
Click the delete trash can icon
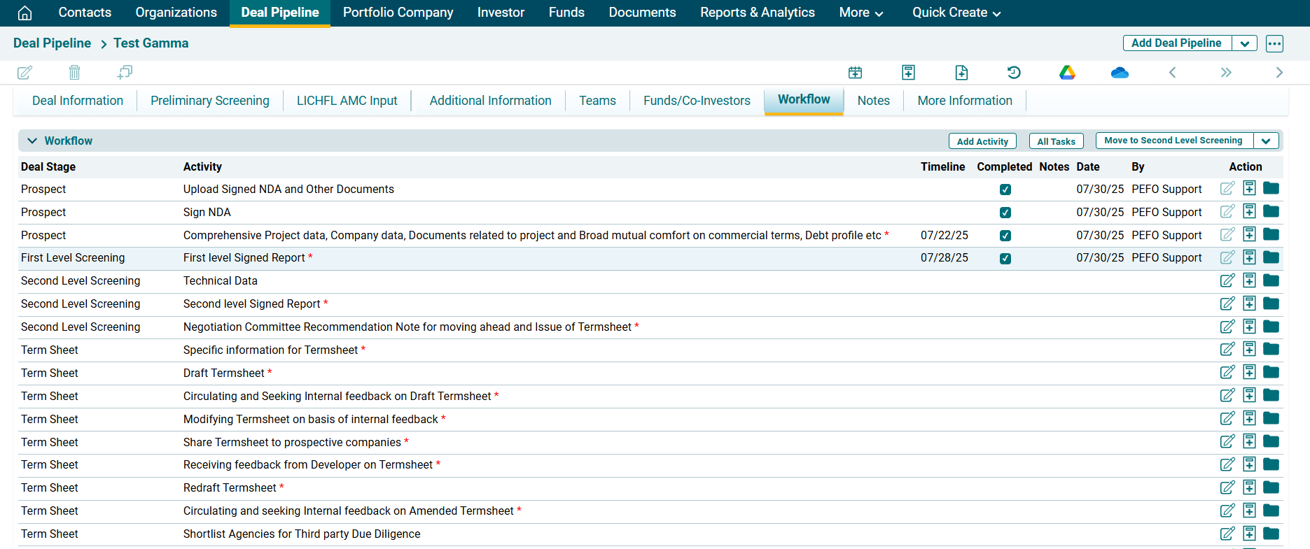coord(75,72)
